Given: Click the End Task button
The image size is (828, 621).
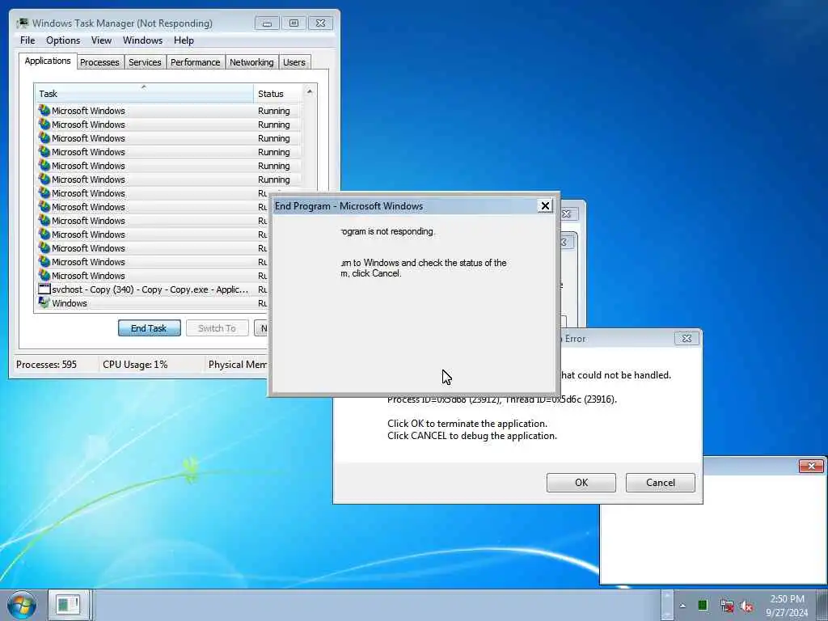Looking at the screenshot, I should click(150, 328).
